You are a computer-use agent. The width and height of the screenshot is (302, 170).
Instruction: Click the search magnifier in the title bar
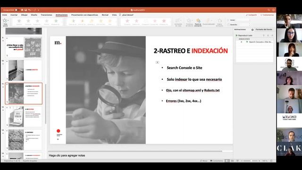[268, 10]
